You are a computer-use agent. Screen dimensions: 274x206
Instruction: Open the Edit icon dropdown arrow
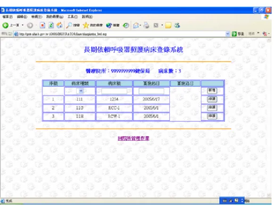coord(162,26)
